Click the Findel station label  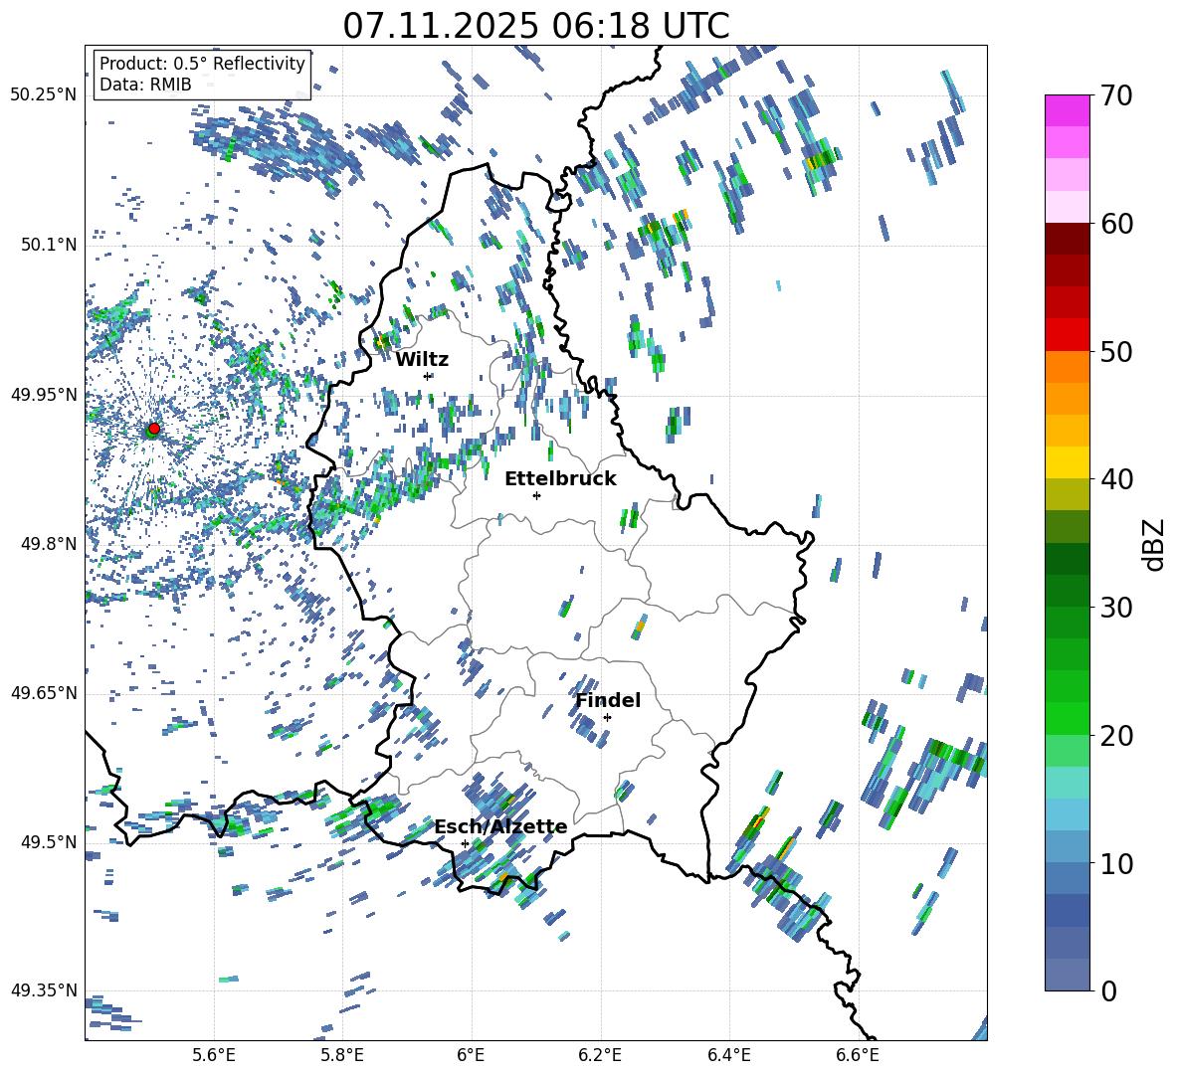pos(608,700)
